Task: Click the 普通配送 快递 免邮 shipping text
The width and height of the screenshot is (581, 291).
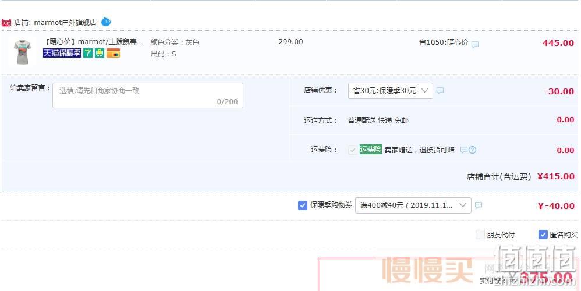Action: (x=378, y=120)
